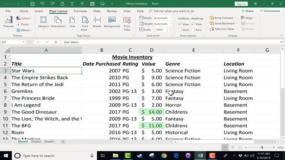Click the New file icon
Image resolution: width=285 pixels, height=160 pixels.
pos(62,4)
